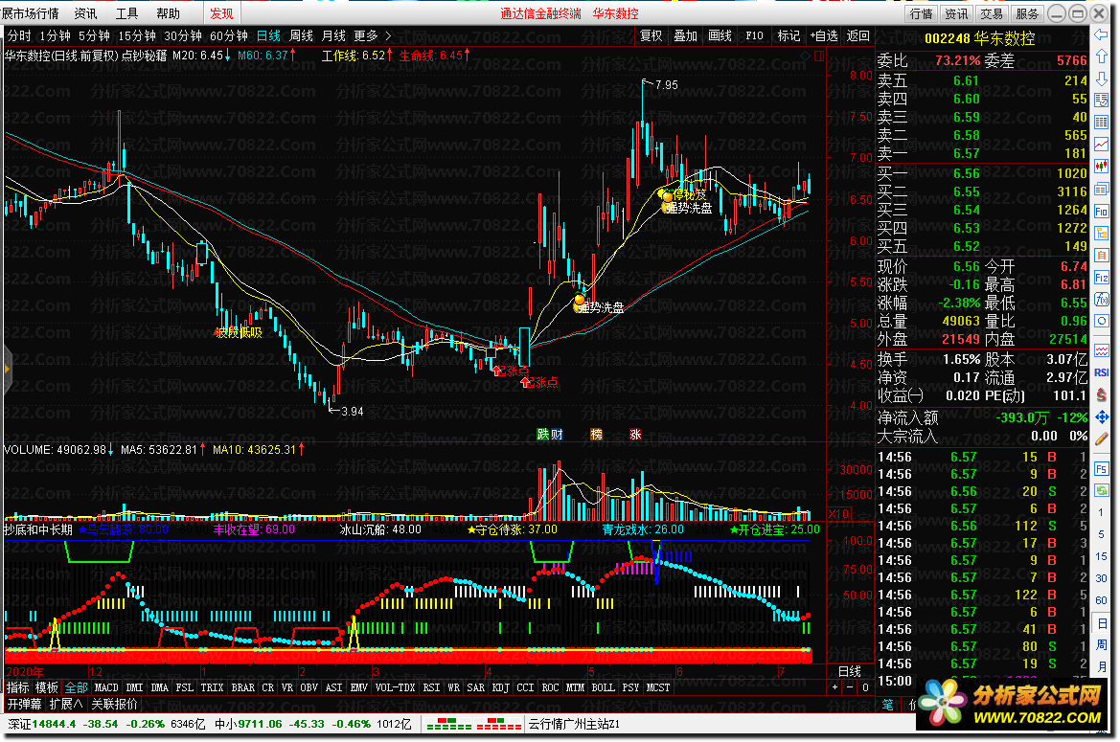The width and height of the screenshot is (1120, 742).
Task: Expand 扩展 panel at bottom
Action: pyautogui.click(x=66, y=705)
